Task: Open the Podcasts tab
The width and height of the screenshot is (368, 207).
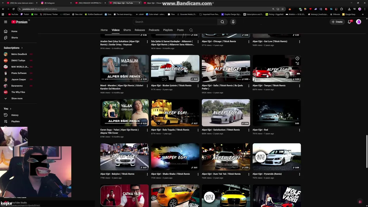Action: pyautogui.click(x=154, y=30)
